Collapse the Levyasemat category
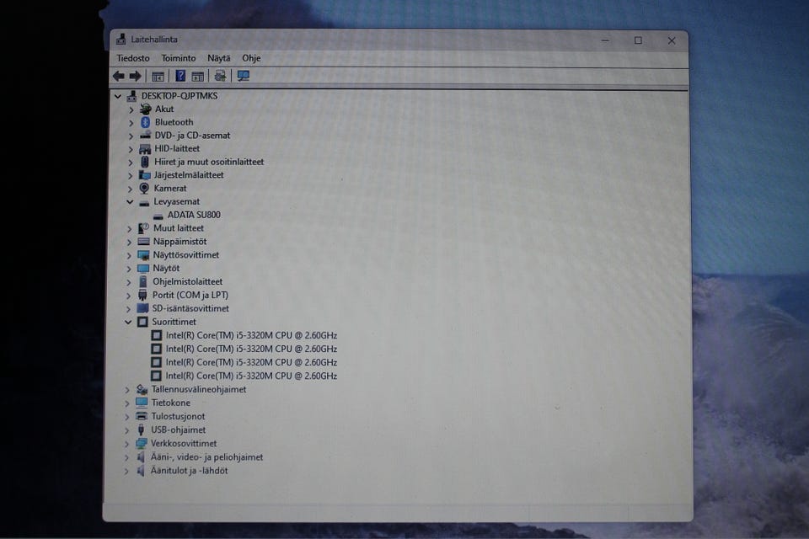Image resolution: width=809 pixels, height=539 pixels. pyautogui.click(x=130, y=201)
